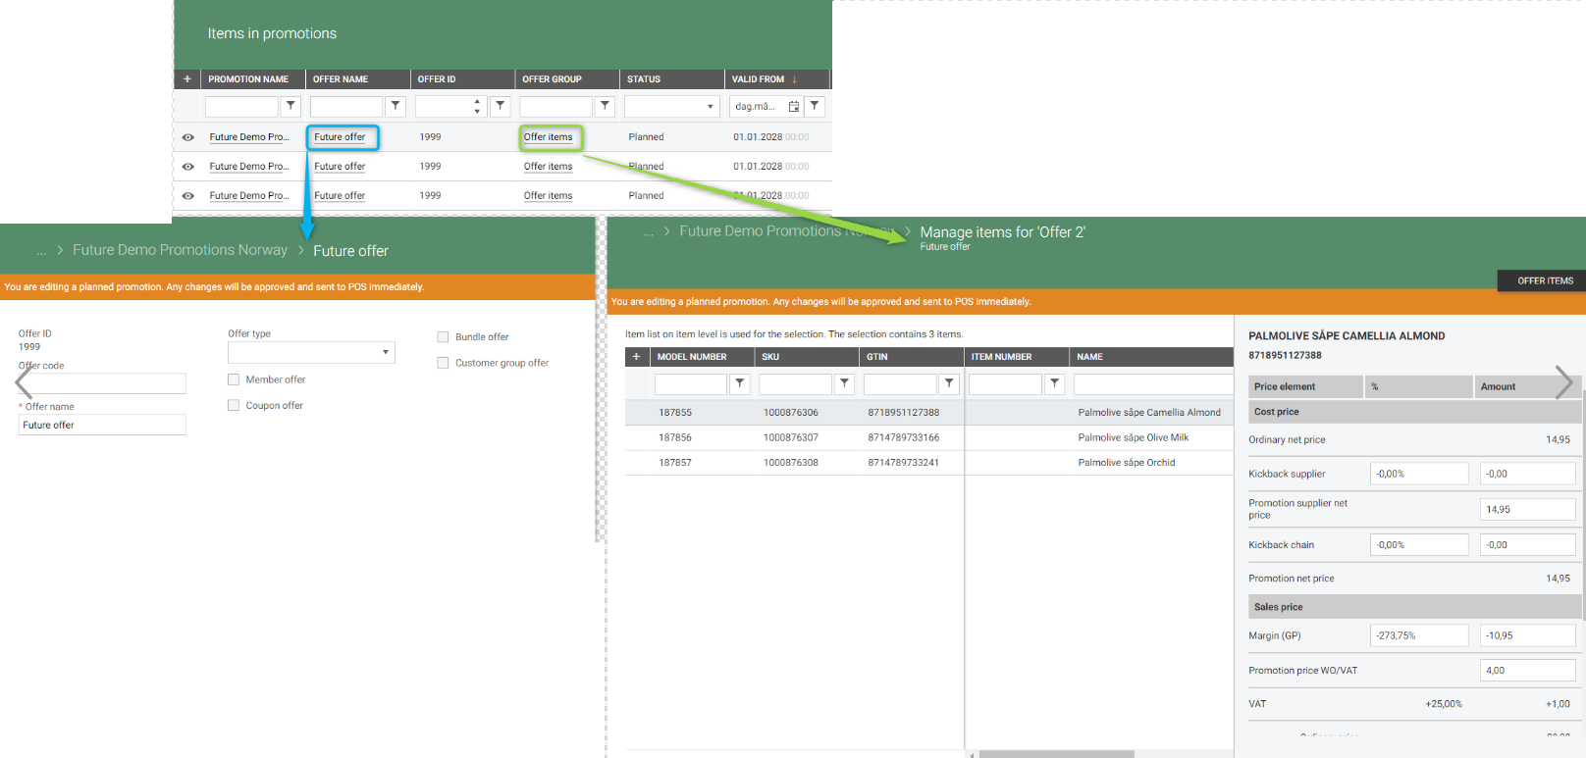1586x758 pixels.
Task: Click the plus icon in the promotions table header
Action: [187, 79]
